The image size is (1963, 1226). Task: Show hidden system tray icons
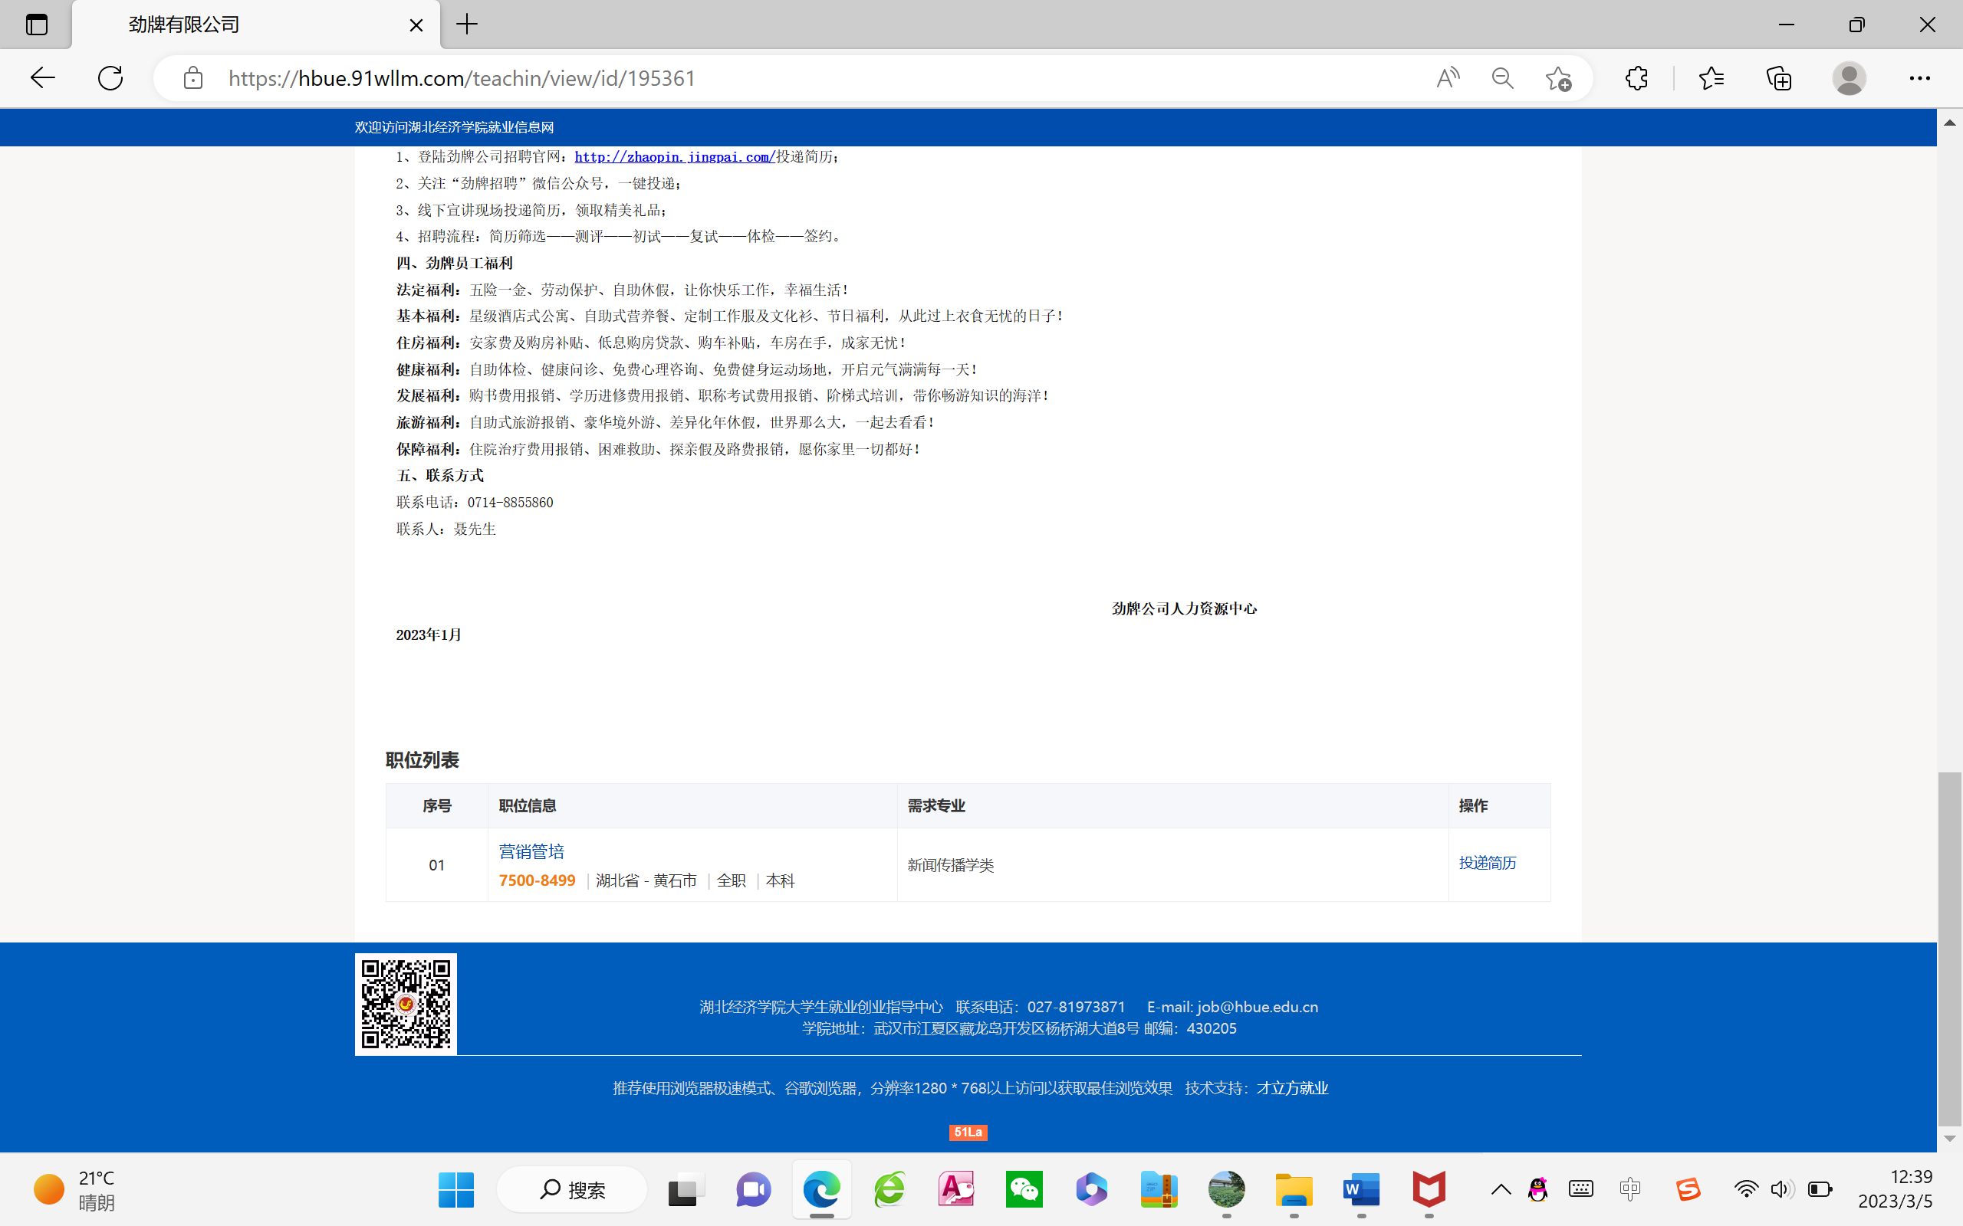tap(1501, 1189)
